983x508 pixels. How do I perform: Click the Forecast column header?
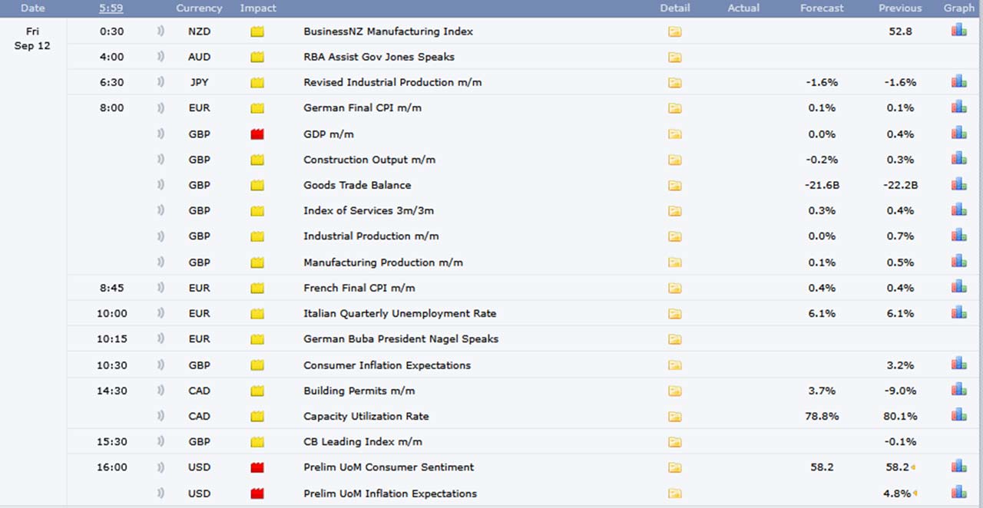pos(822,8)
